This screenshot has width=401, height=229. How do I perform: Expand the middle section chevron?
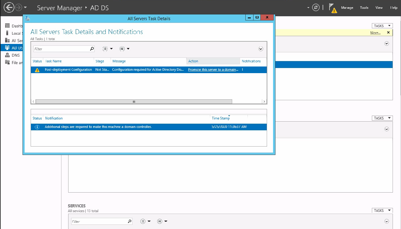[x=387, y=129]
